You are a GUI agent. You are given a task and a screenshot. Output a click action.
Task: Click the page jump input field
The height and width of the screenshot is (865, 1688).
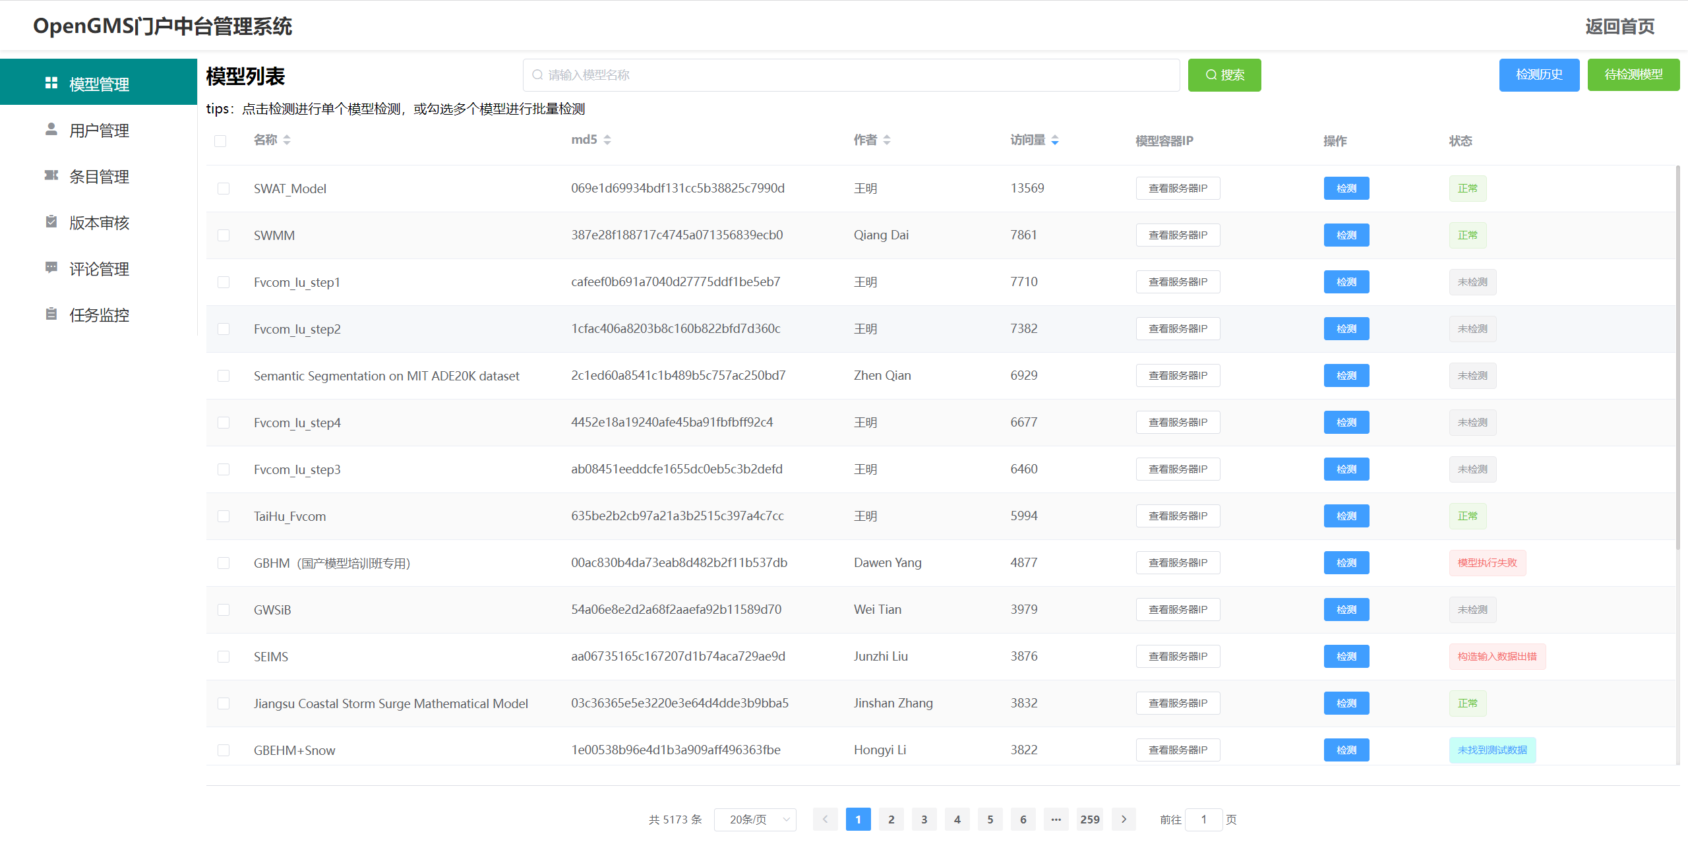coord(1204,819)
